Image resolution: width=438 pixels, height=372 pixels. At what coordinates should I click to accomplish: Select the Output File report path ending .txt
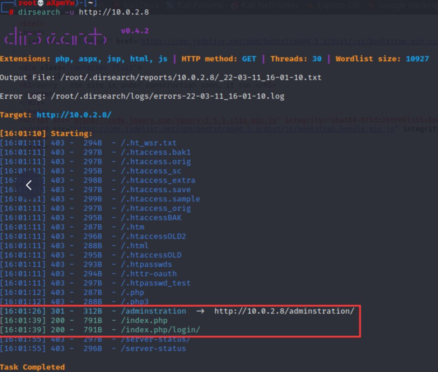191,77
